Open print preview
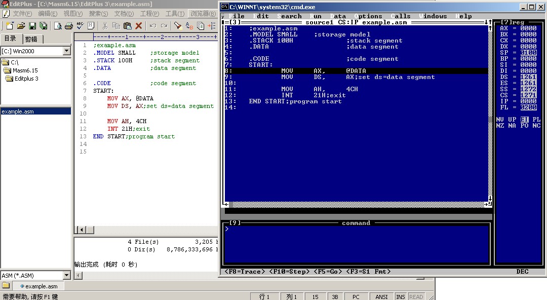This screenshot has width=547, height=300. click(58, 25)
